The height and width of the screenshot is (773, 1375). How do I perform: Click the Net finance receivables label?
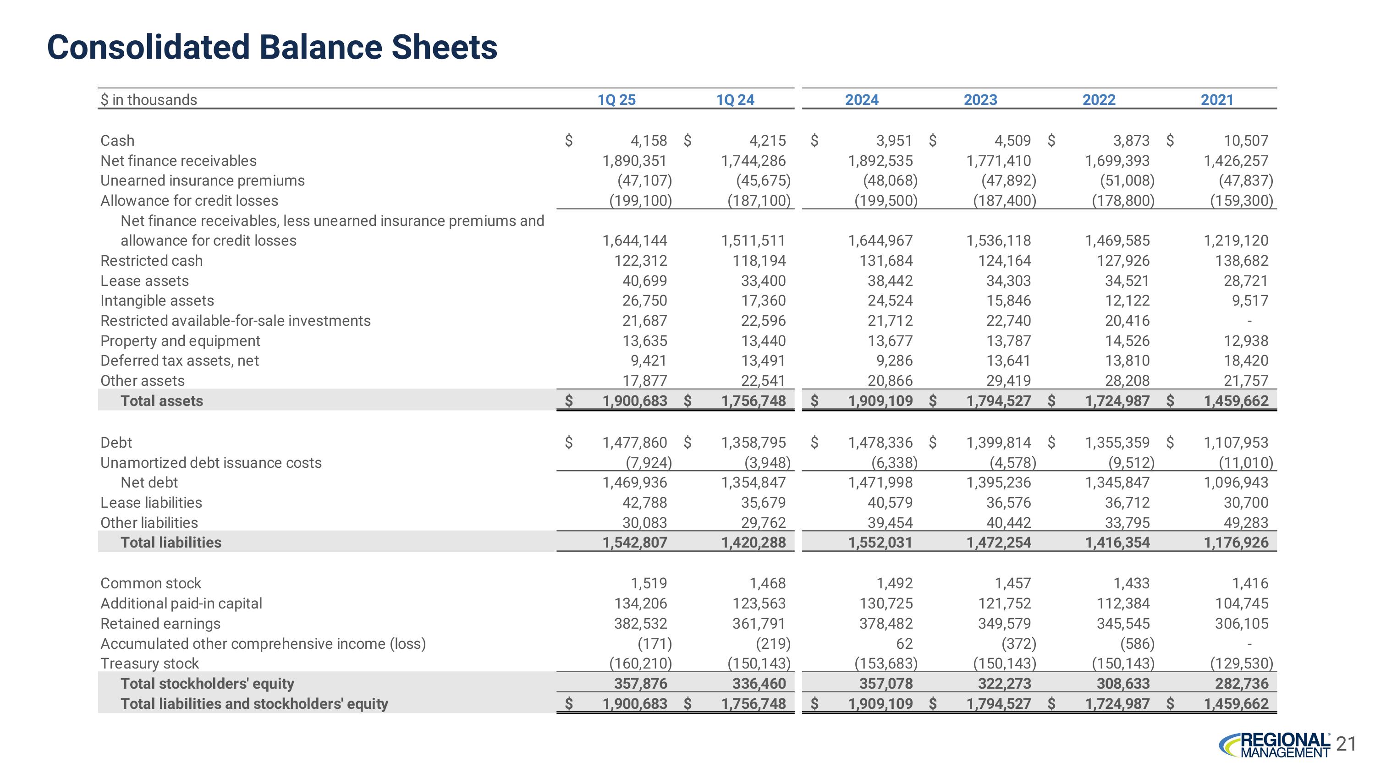point(178,160)
